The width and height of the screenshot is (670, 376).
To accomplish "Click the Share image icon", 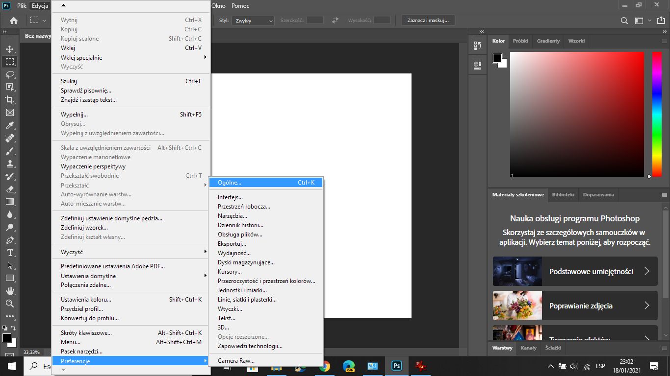I will [661, 21].
